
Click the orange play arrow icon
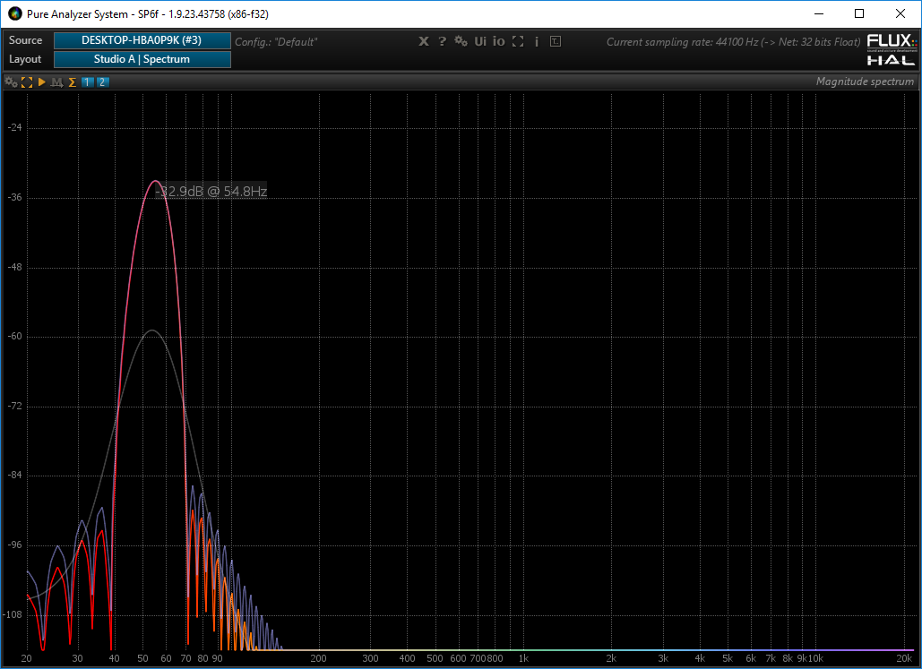coord(42,81)
